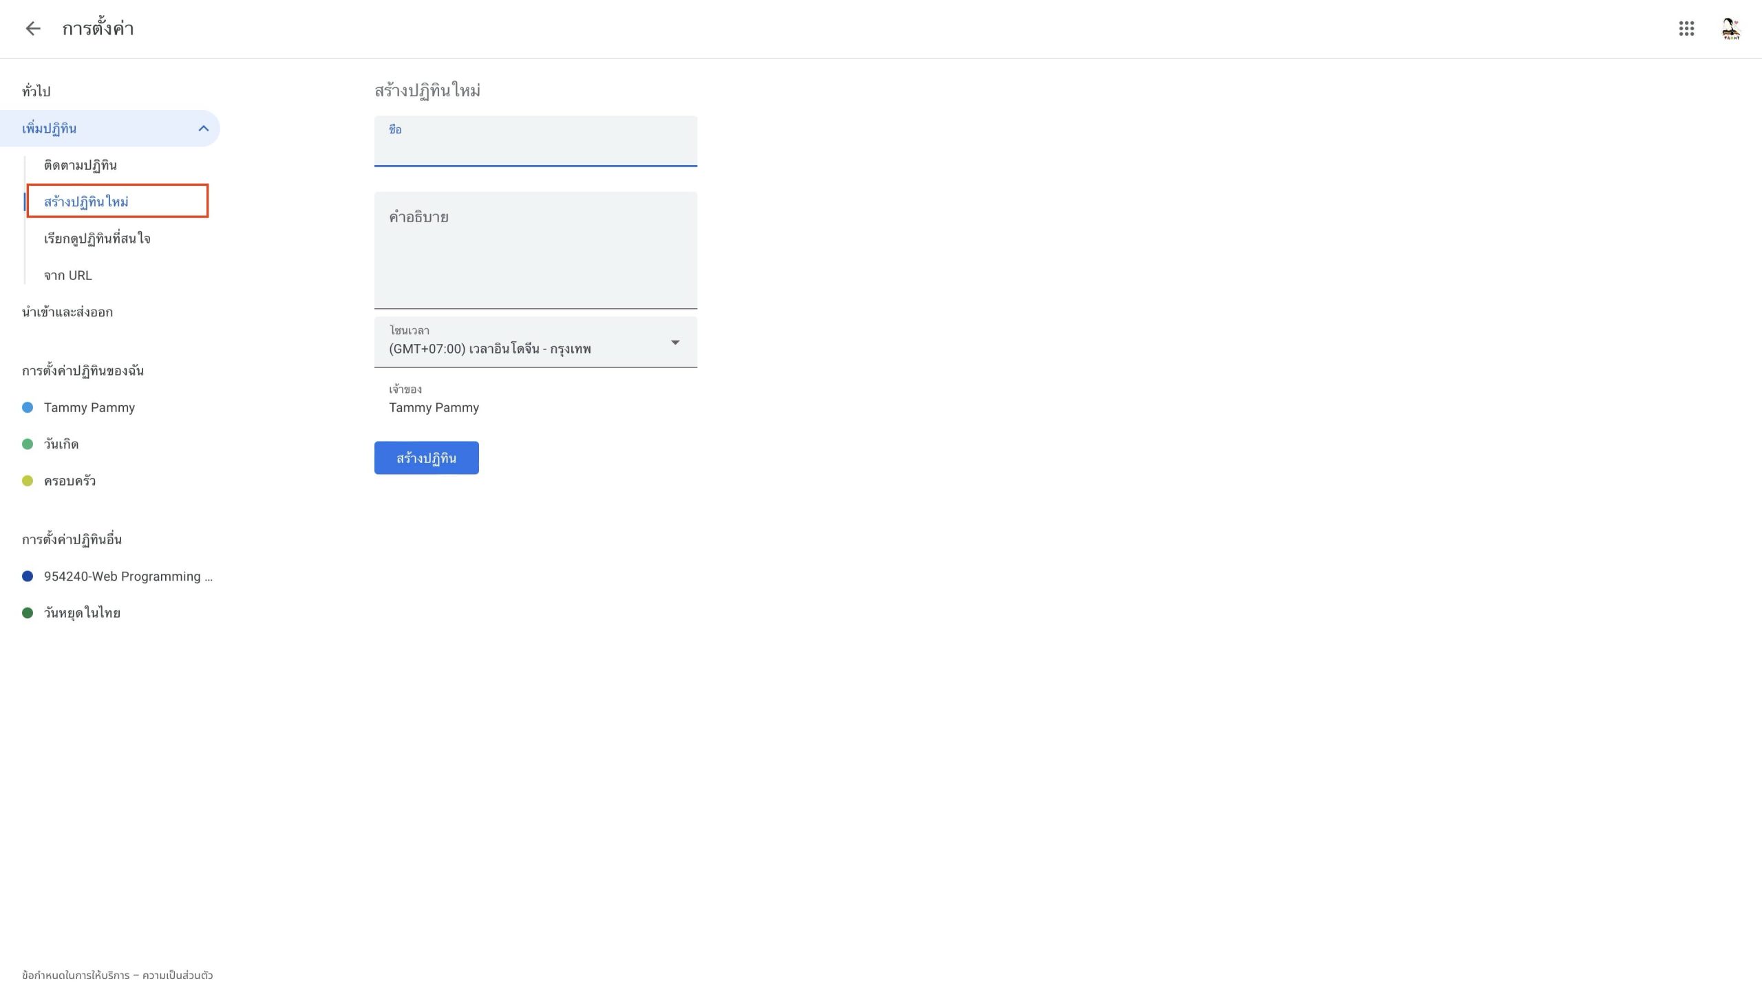Click the สร้างปฏิทิน button
The width and height of the screenshot is (1762, 990).
(x=426, y=458)
